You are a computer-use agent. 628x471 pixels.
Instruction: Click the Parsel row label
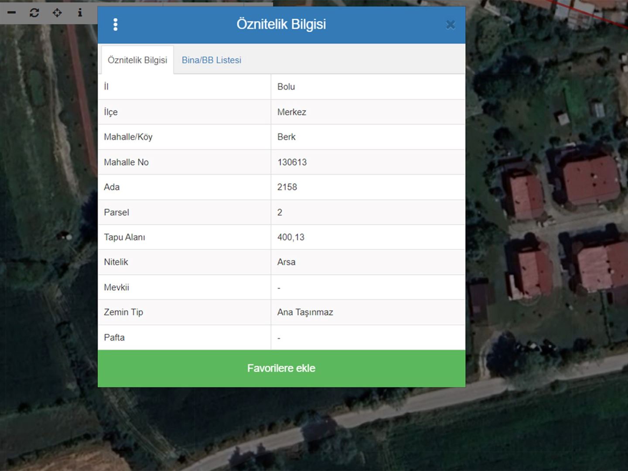tap(116, 212)
